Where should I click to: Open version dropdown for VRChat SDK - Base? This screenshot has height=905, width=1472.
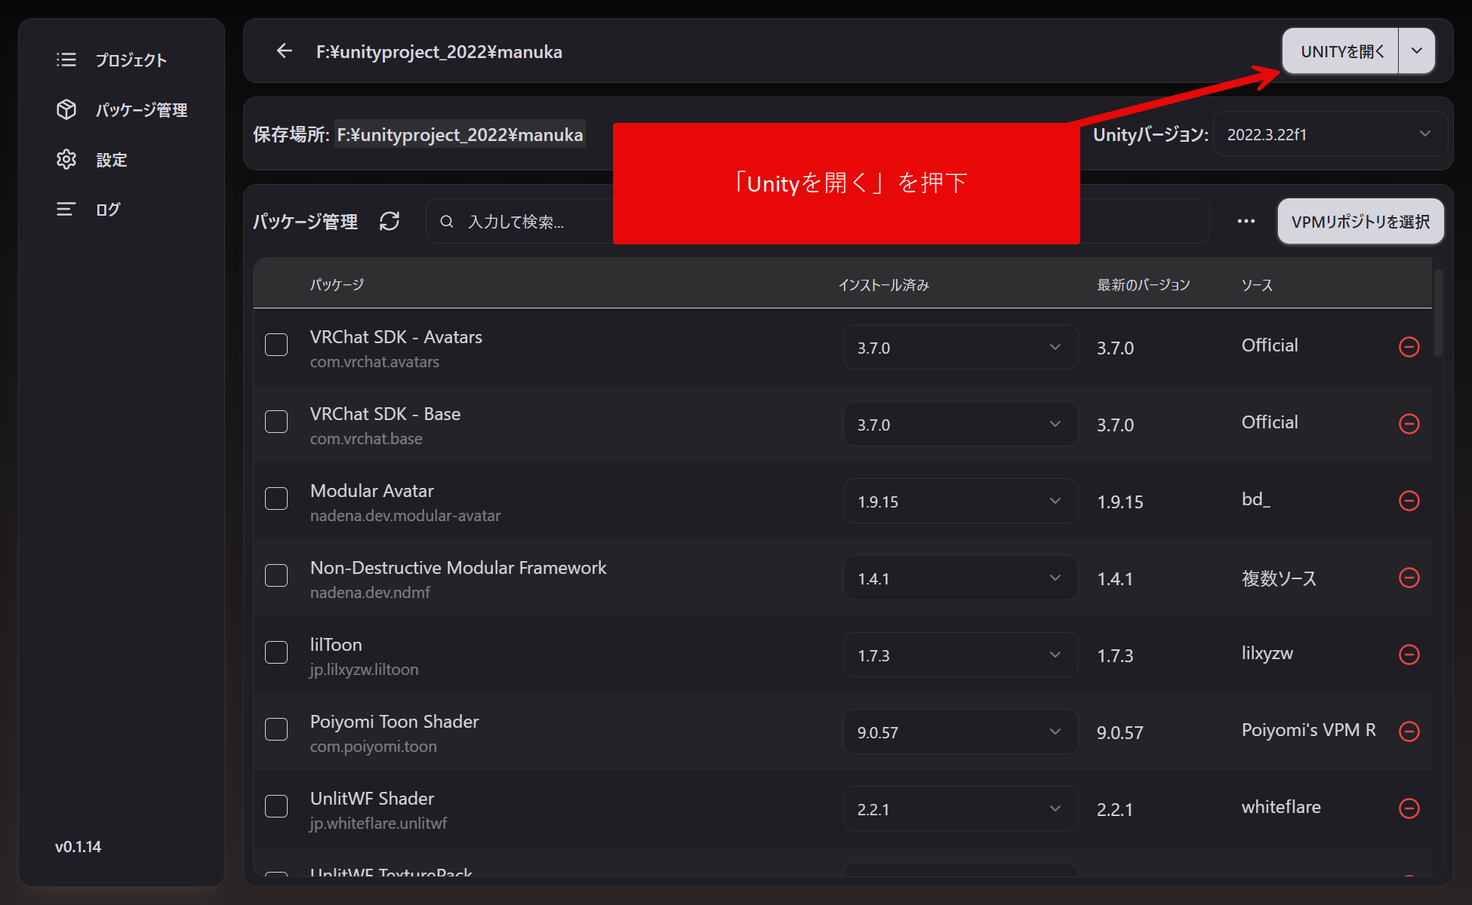point(960,424)
